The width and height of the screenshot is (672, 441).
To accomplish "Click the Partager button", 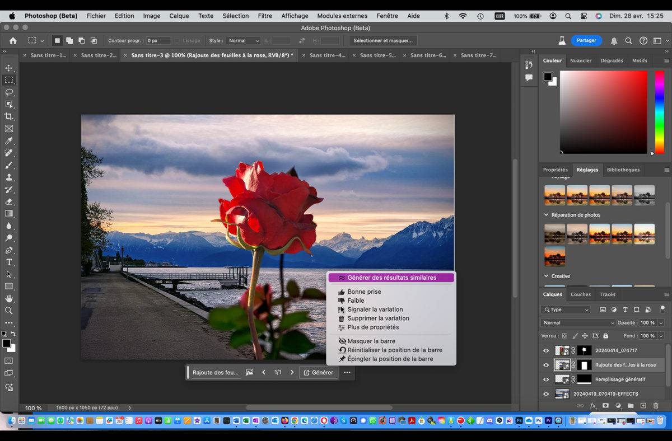I will tap(586, 40).
